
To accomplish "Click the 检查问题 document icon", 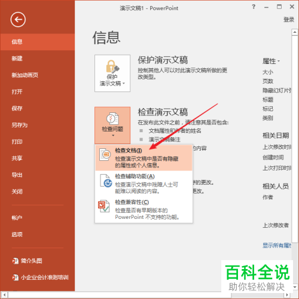I will click(x=112, y=118).
